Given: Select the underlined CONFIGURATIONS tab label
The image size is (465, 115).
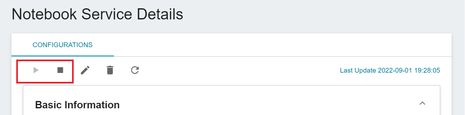Looking at the screenshot, I should tap(63, 45).
